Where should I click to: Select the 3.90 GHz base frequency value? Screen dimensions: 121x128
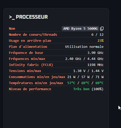(x=95, y=53)
